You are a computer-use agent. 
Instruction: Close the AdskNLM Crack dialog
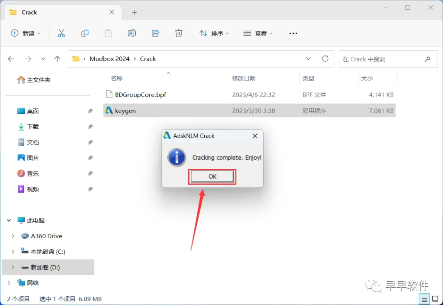255,136
